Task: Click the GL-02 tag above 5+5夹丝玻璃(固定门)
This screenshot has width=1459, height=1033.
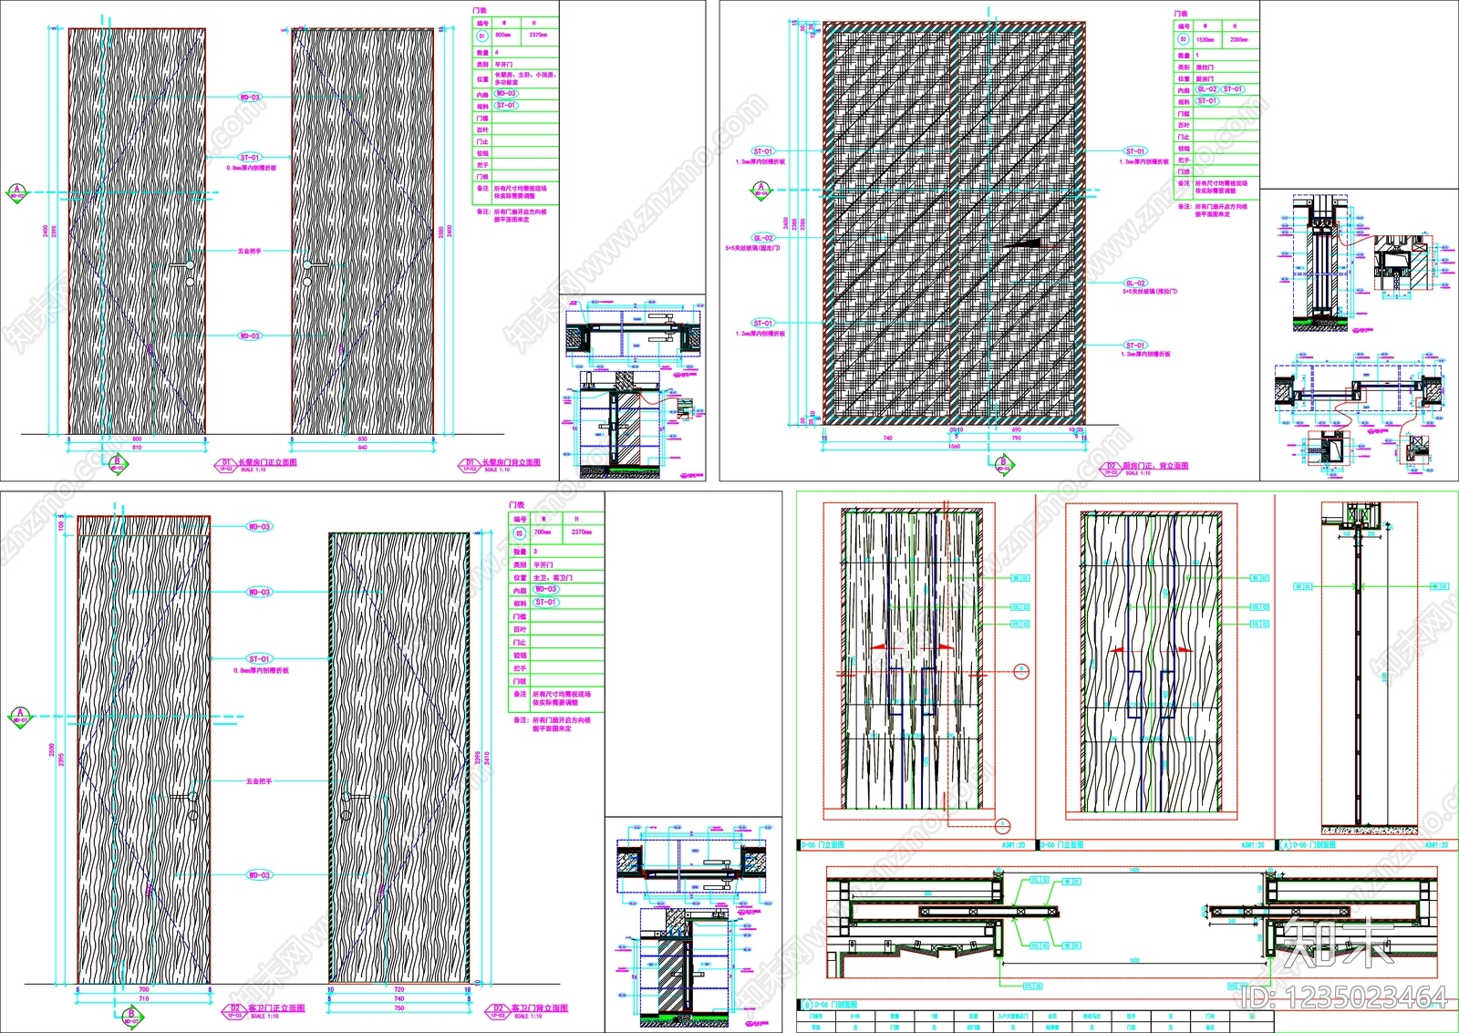Action: point(763,238)
